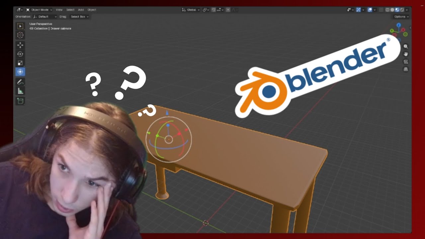Toggle proportional editing
This screenshot has height=239, width=425.
click(x=228, y=10)
